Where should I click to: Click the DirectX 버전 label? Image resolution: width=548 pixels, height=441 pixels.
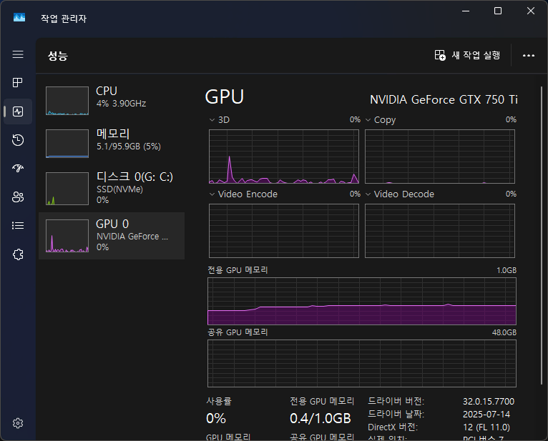tap(393, 427)
